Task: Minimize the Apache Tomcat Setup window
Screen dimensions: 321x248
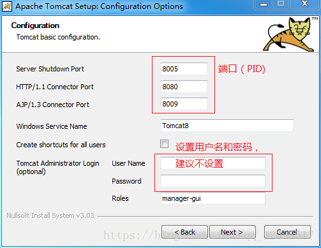Action: 263,4
